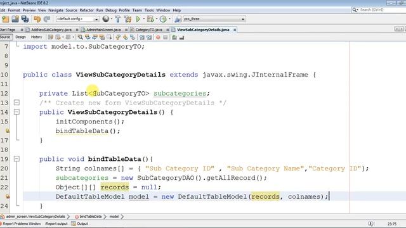
Task: Collapse bindTableData method fold, line 19
Action: (x=16, y=159)
